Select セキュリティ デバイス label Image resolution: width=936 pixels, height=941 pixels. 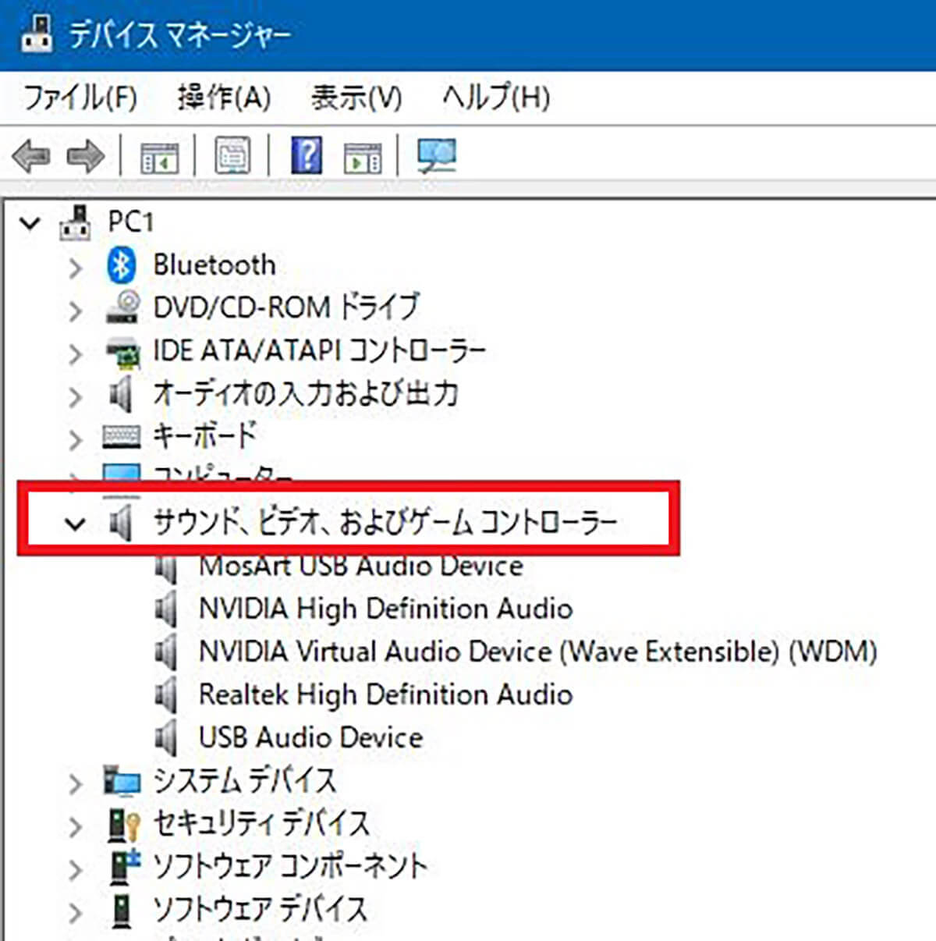[x=261, y=823]
